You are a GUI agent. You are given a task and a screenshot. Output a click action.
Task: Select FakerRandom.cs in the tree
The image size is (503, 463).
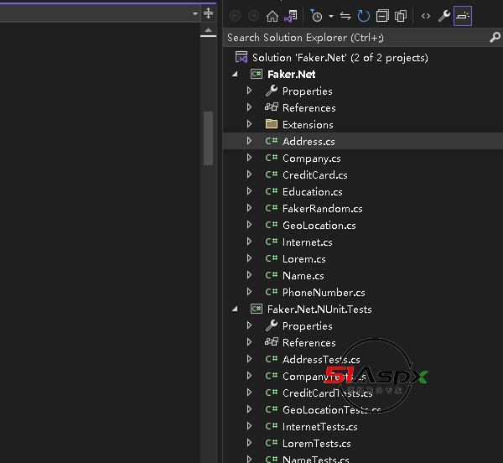point(322,208)
